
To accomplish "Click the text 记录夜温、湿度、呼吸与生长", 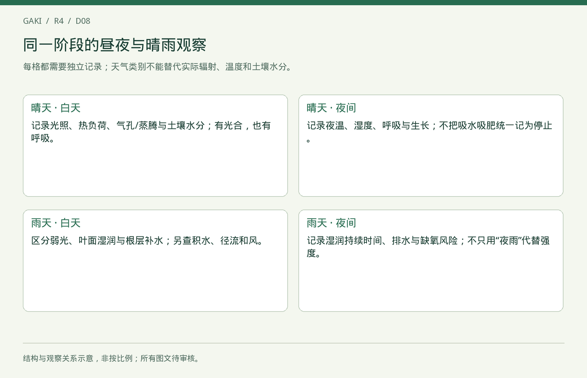I will 368,126.
